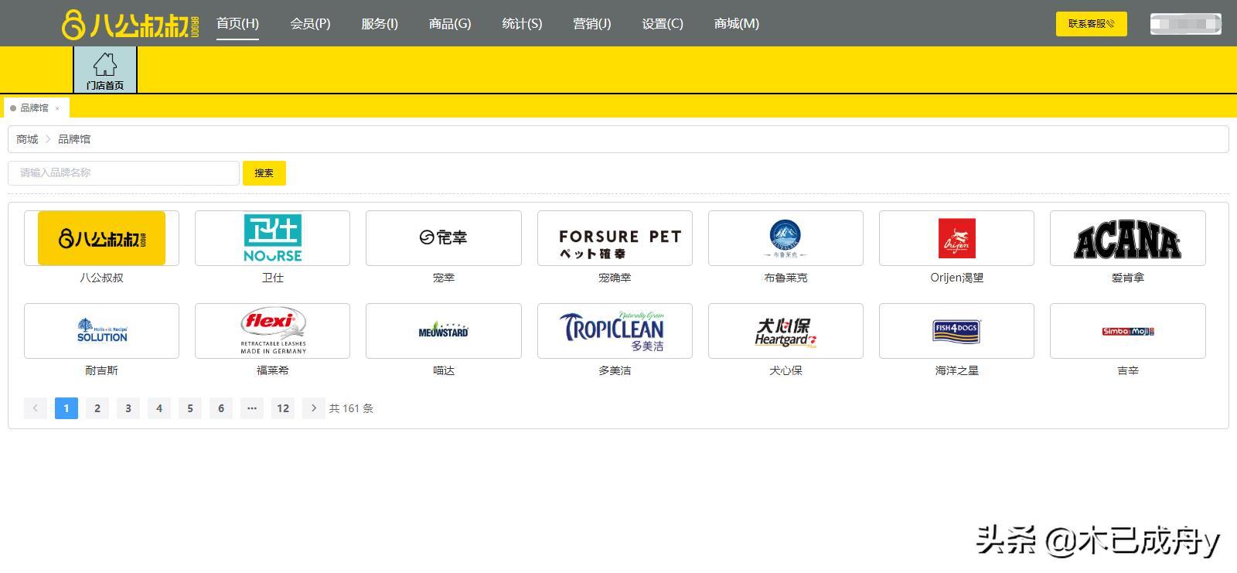Open the 服务(I) menu
Screen dimensions: 1237x573
click(x=380, y=24)
